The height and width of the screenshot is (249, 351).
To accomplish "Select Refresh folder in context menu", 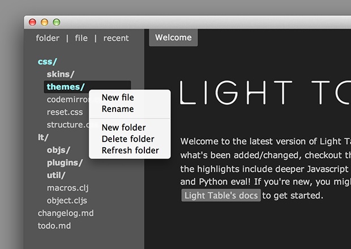I will (x=130, y=150).
